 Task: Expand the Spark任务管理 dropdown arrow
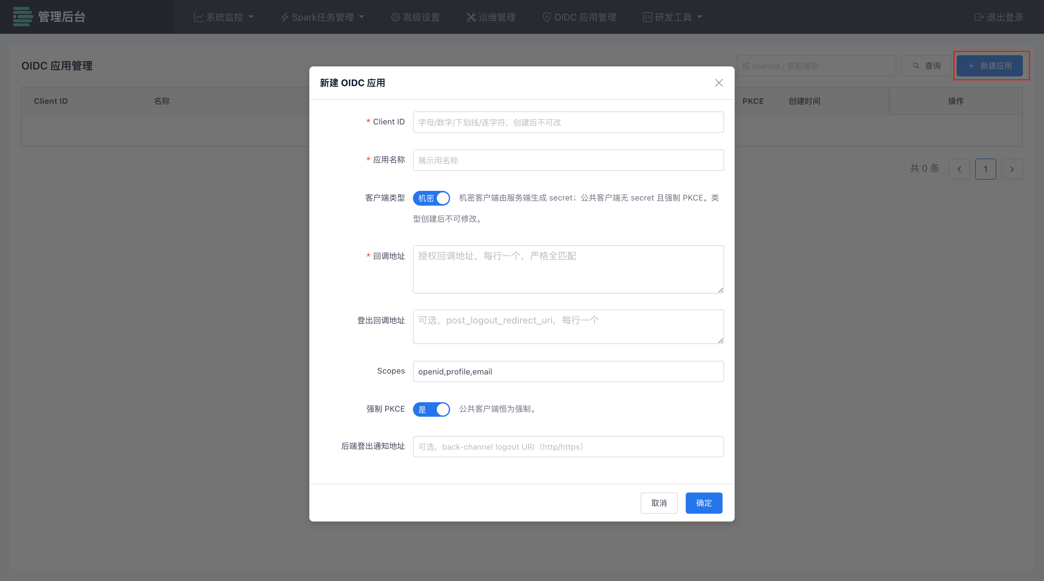click(x=362, y=17)
